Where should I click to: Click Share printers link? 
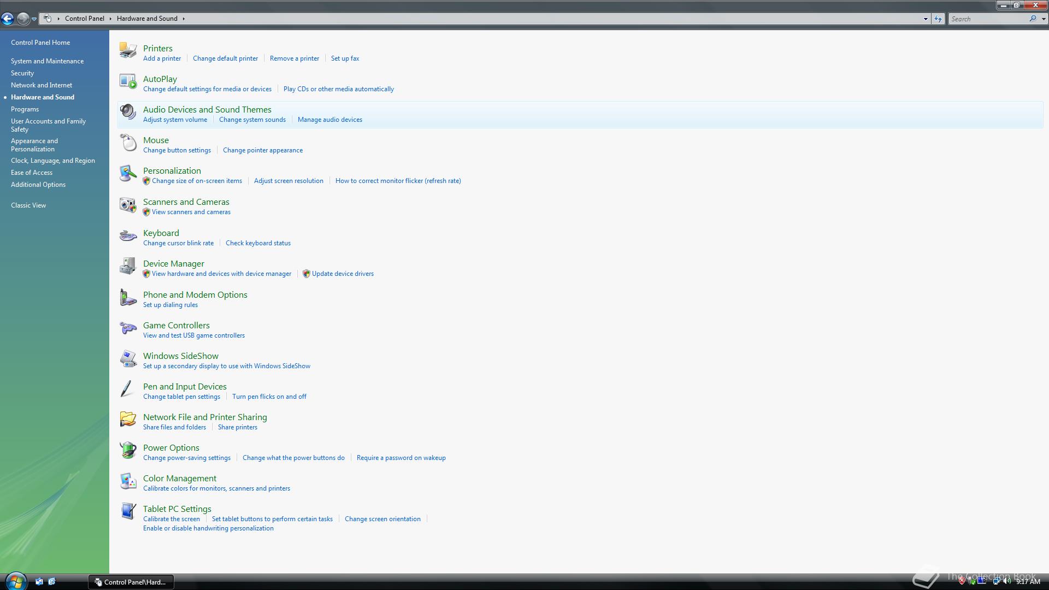point(237,427)
